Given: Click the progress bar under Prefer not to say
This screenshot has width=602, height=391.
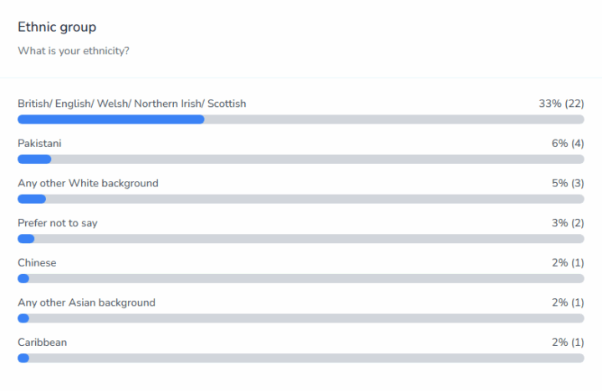Looking at the screenshot, I should click(301, 239).
